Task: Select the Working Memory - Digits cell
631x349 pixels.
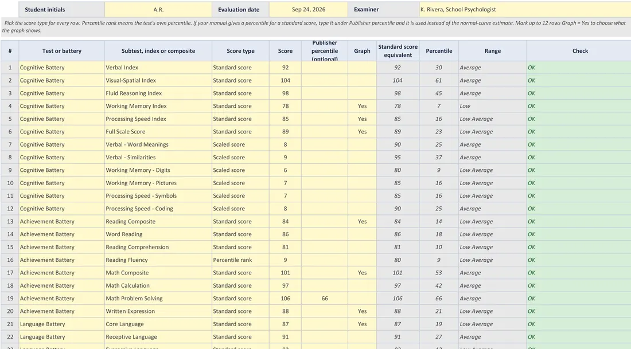Action: (158, 170)
